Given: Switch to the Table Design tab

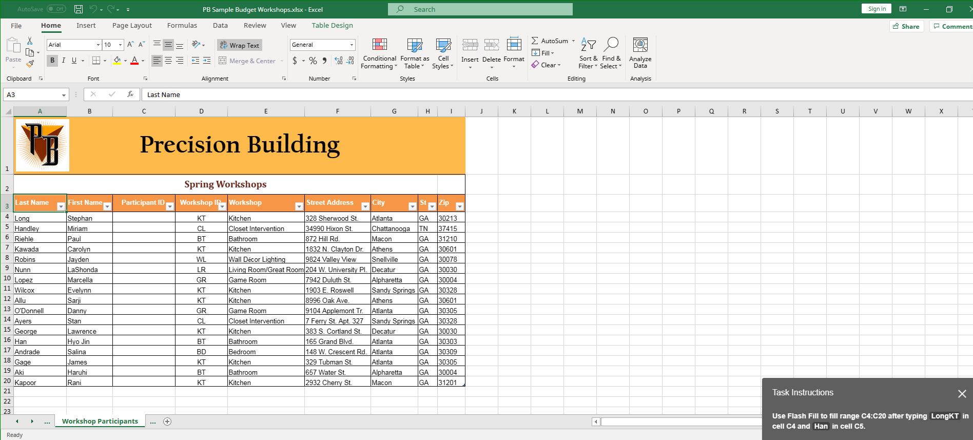Looking at the screenshot, I should pos(333,26).
